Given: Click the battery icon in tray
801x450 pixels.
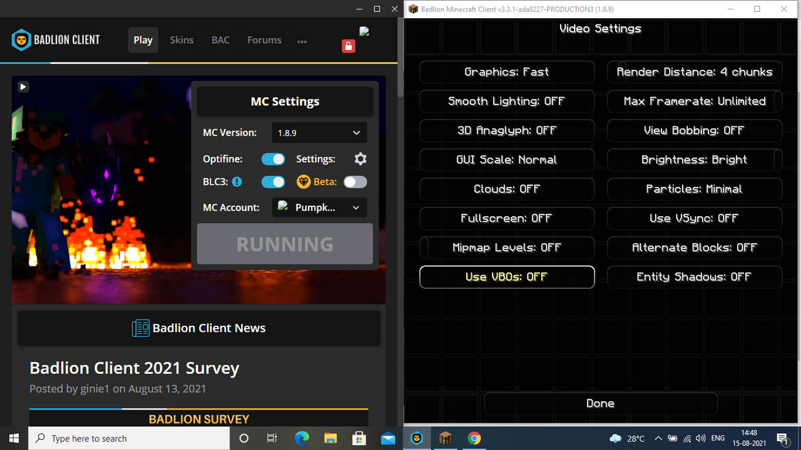Looking at the screenshot, I should 673,438.
